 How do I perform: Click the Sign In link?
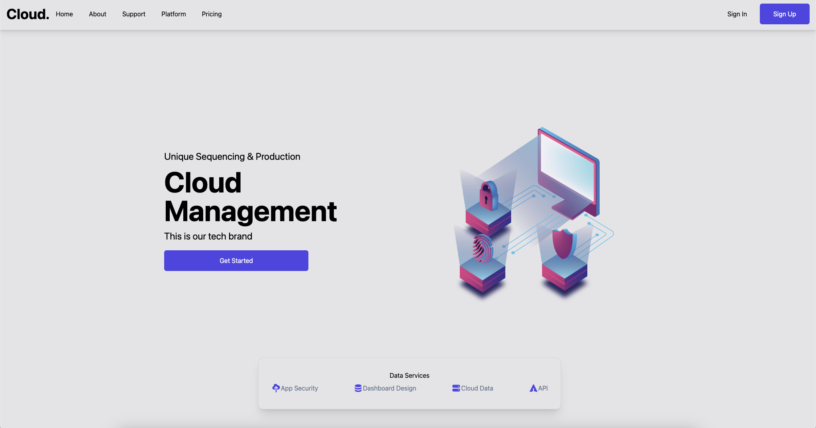[x=737, y=14]
